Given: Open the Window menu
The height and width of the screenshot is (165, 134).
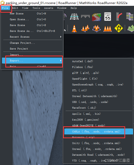Looking at the screenshot, I should point(62,8).
